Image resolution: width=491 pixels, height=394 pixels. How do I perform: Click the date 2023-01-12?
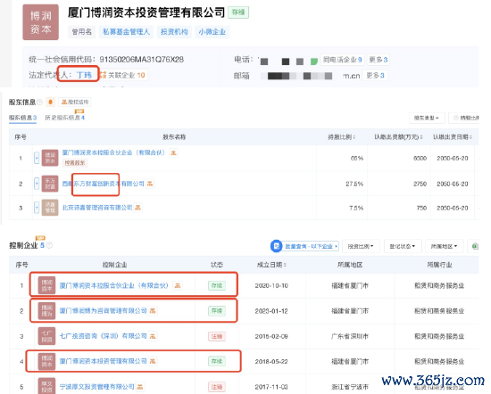(x=271, y=311)
